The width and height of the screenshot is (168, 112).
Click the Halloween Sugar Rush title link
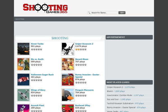[42, 74]
